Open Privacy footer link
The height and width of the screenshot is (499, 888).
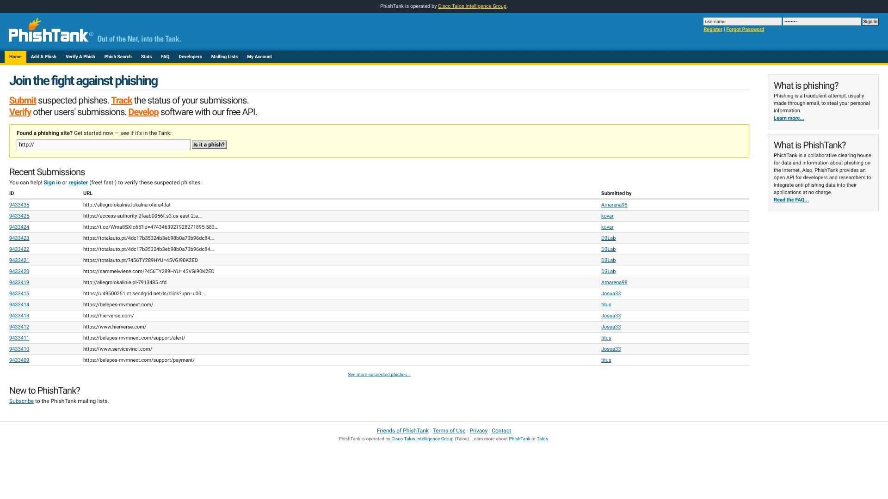click(x=478, y=431)
